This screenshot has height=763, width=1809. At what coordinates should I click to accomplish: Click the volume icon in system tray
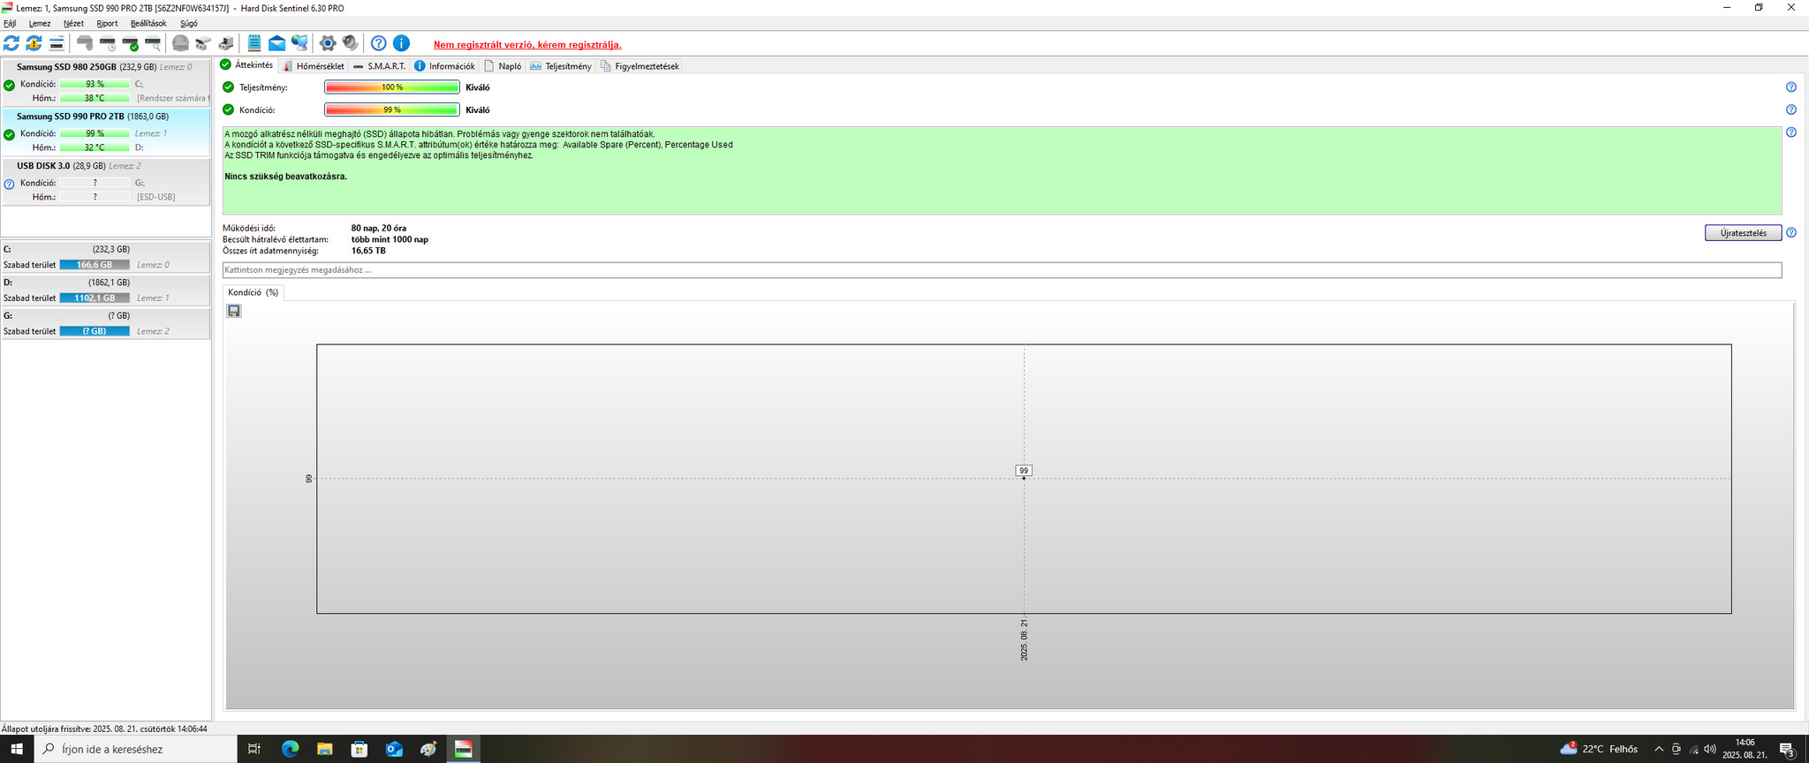1710,749
